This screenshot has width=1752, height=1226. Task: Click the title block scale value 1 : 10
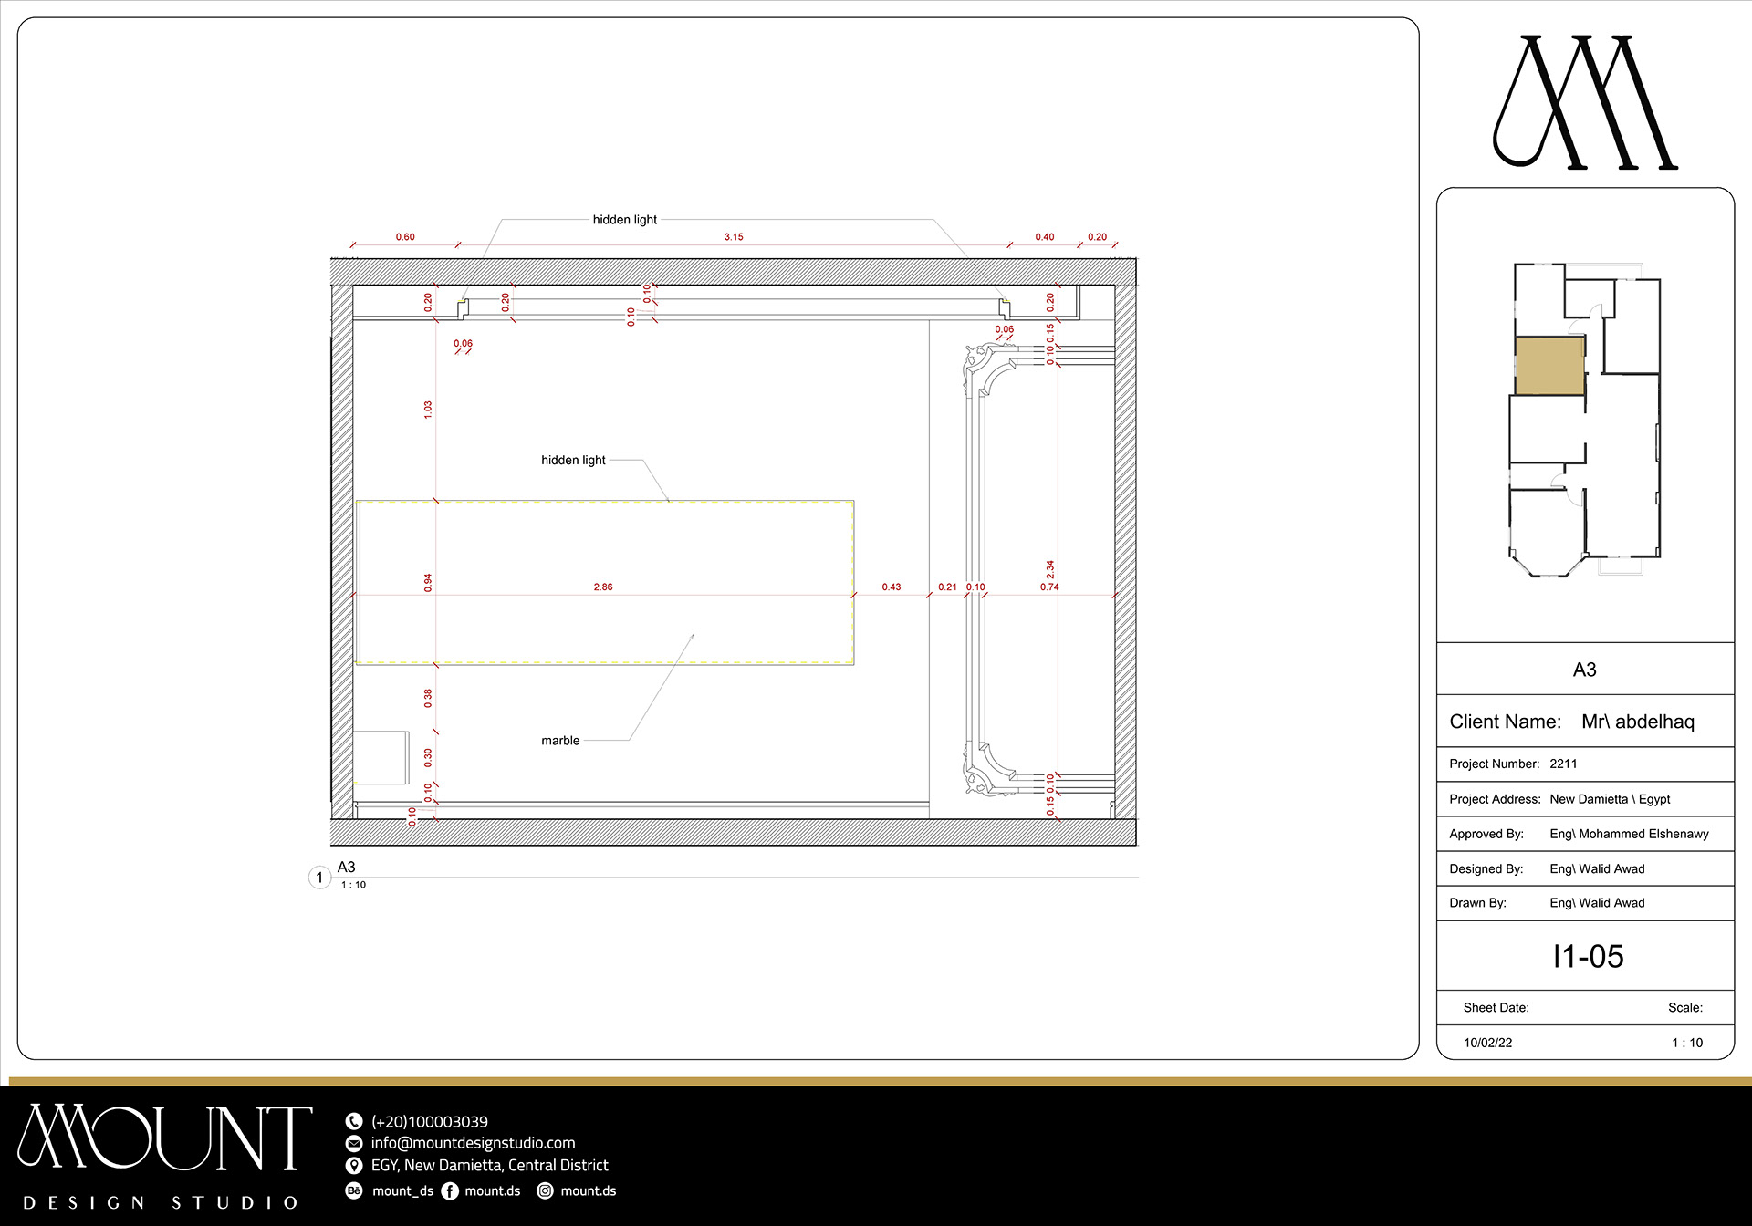tap(1687, 1043)
